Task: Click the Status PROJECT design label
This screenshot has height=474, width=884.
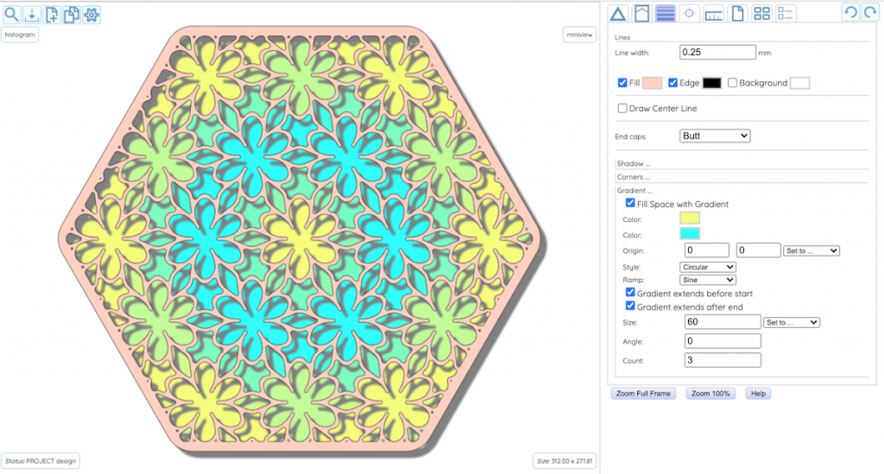Action: tap(41, 461)
